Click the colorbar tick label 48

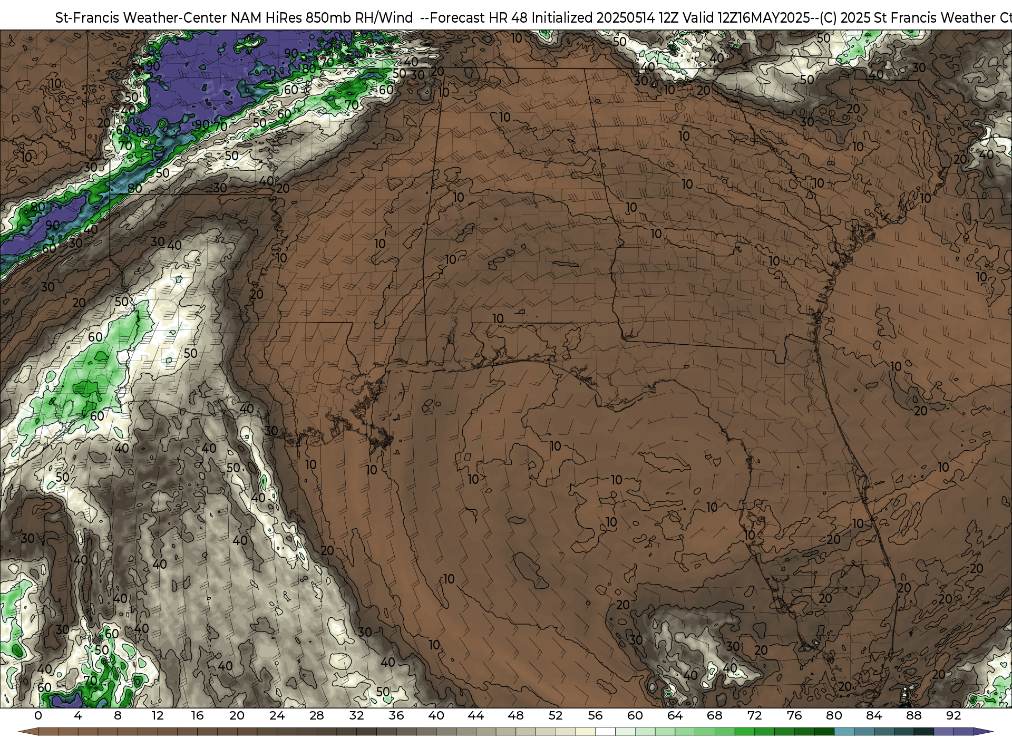(515, 715)
